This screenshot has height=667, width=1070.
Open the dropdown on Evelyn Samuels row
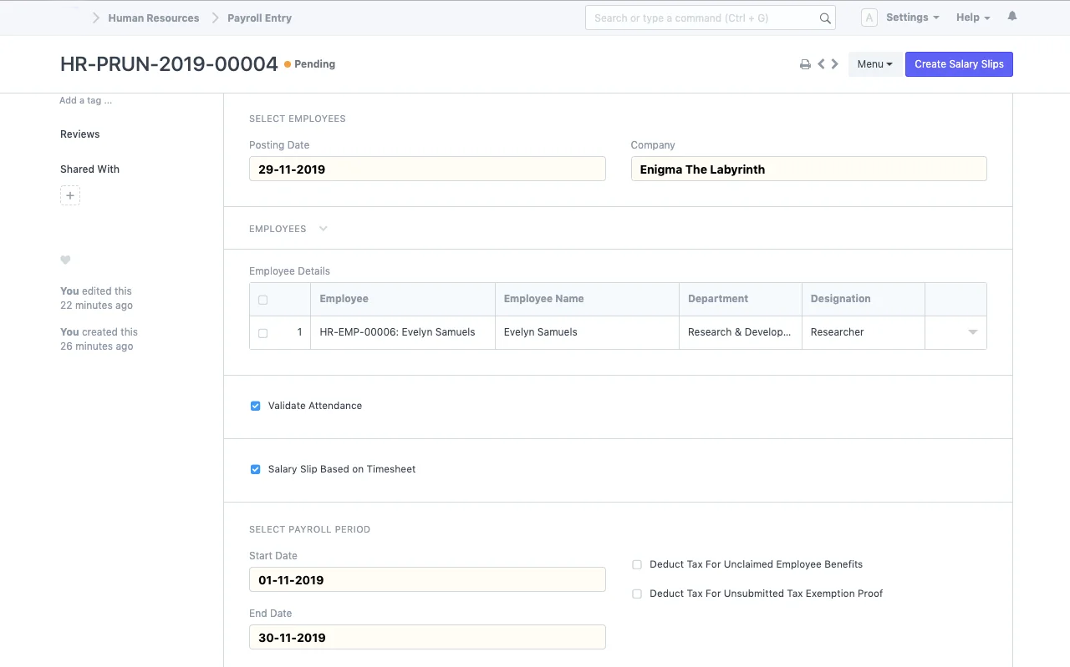tap(972, 332)
